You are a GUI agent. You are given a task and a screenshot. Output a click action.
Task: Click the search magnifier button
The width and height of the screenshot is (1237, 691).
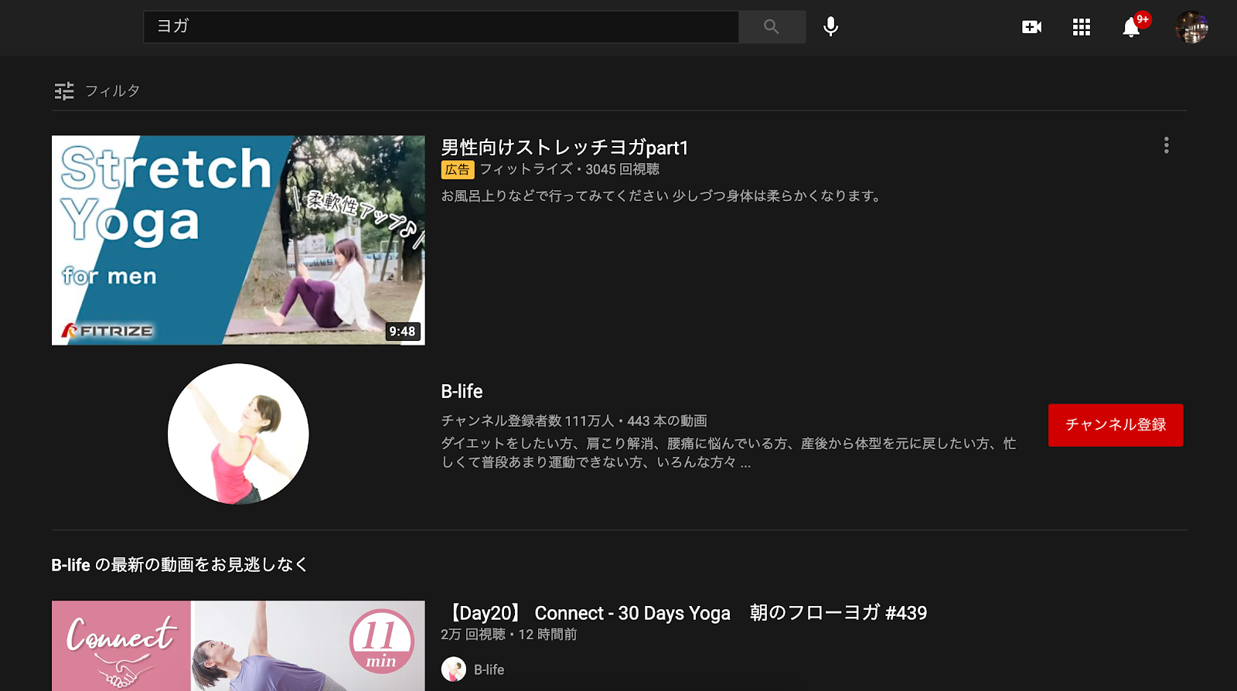772,27
